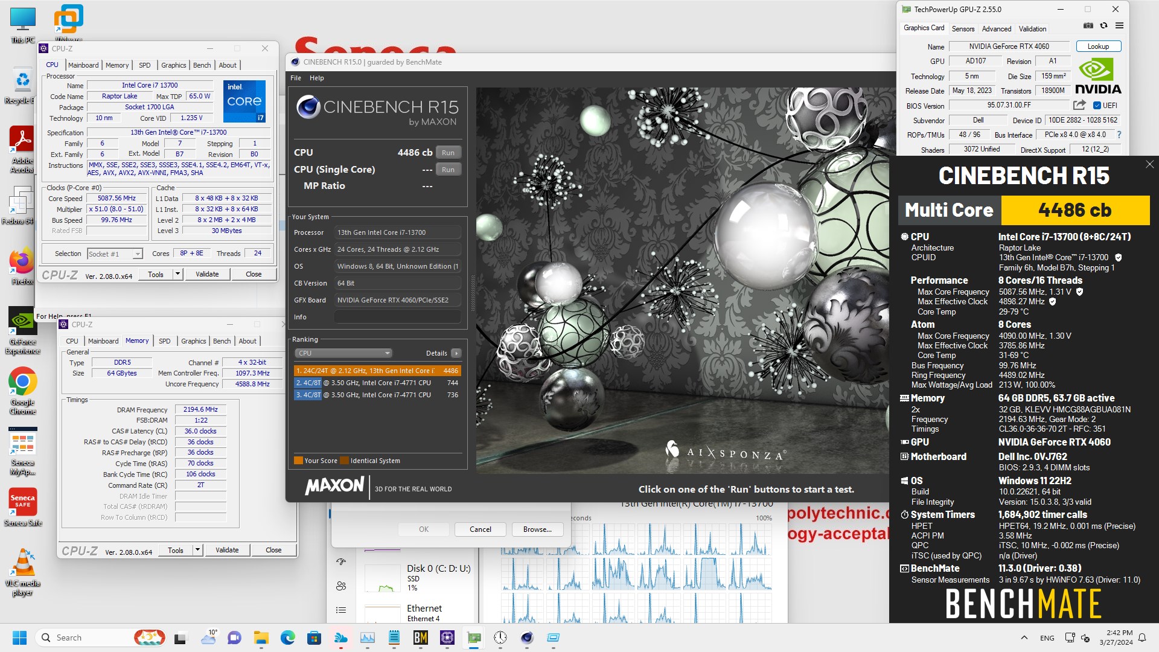Open the File menu in Cinebench
Screen dimensions: 1159x652
tap(296, 78)
